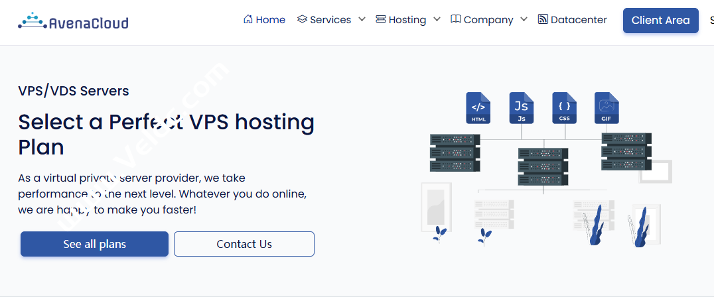
Task: Navigate to the Datacenter page
Action: coord(579,20)
